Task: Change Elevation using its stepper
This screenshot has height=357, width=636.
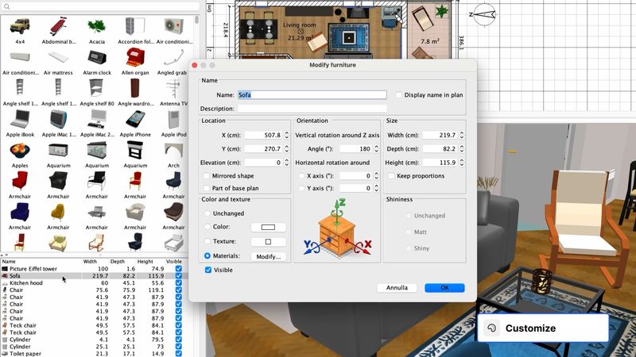Action: (287, 163)
